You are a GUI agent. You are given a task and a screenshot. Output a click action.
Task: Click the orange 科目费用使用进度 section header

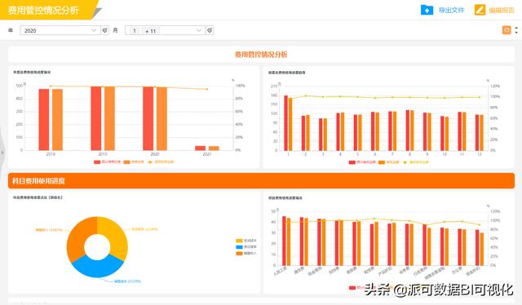pos(261,181)
